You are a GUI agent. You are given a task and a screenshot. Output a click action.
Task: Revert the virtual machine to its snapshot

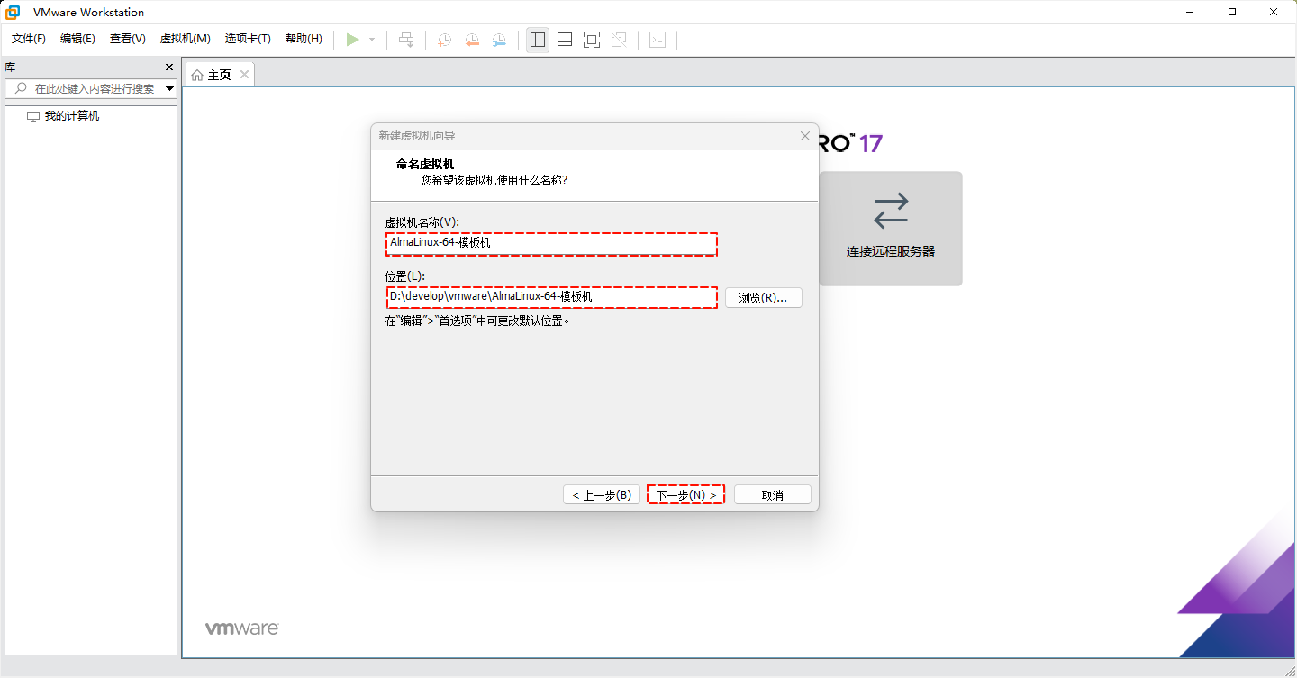(471, 39)
